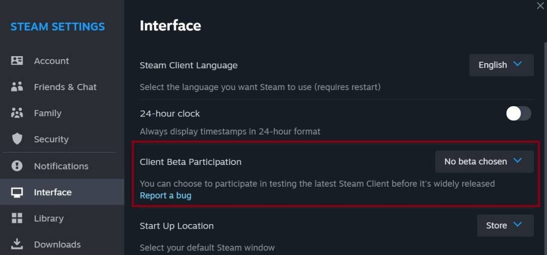Open the Account settings tab
This screenshot has width=547, height=255.
(x=51, y=61)
